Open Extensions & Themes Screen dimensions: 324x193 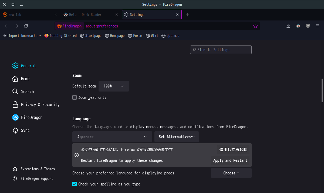34,169
